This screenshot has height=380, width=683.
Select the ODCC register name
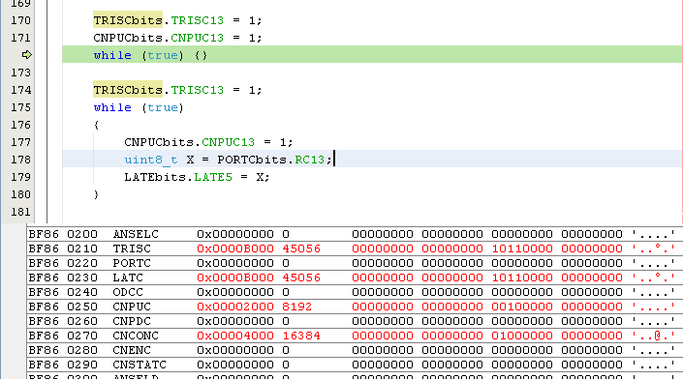pyautogui.click(x=128, y=292)
